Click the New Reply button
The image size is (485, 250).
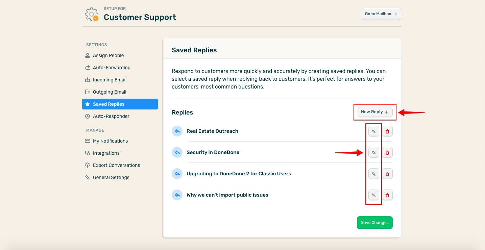pos(375,112)
